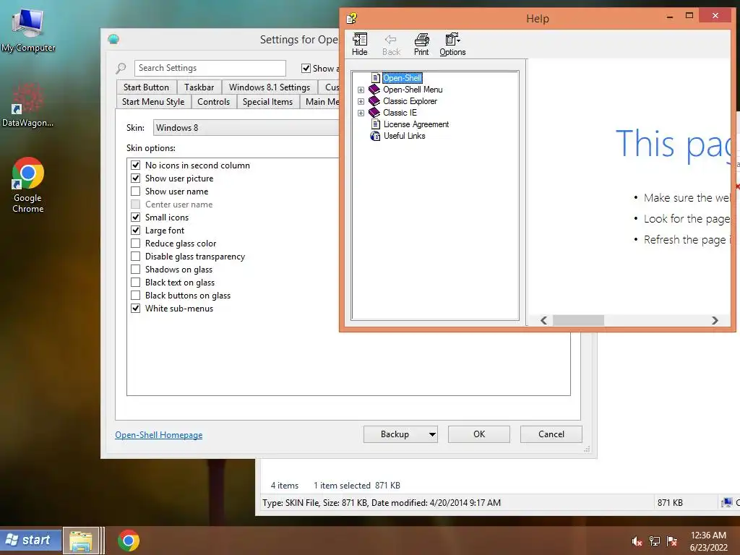Enable Show user name checkbox
This screenshot has height=555, width=740.
[135, 191]
